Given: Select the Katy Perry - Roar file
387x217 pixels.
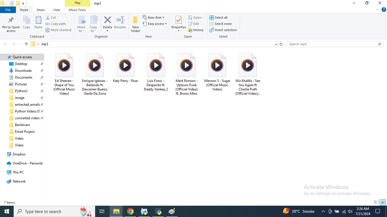Looking at the screenshot, I should click(125, 68).
